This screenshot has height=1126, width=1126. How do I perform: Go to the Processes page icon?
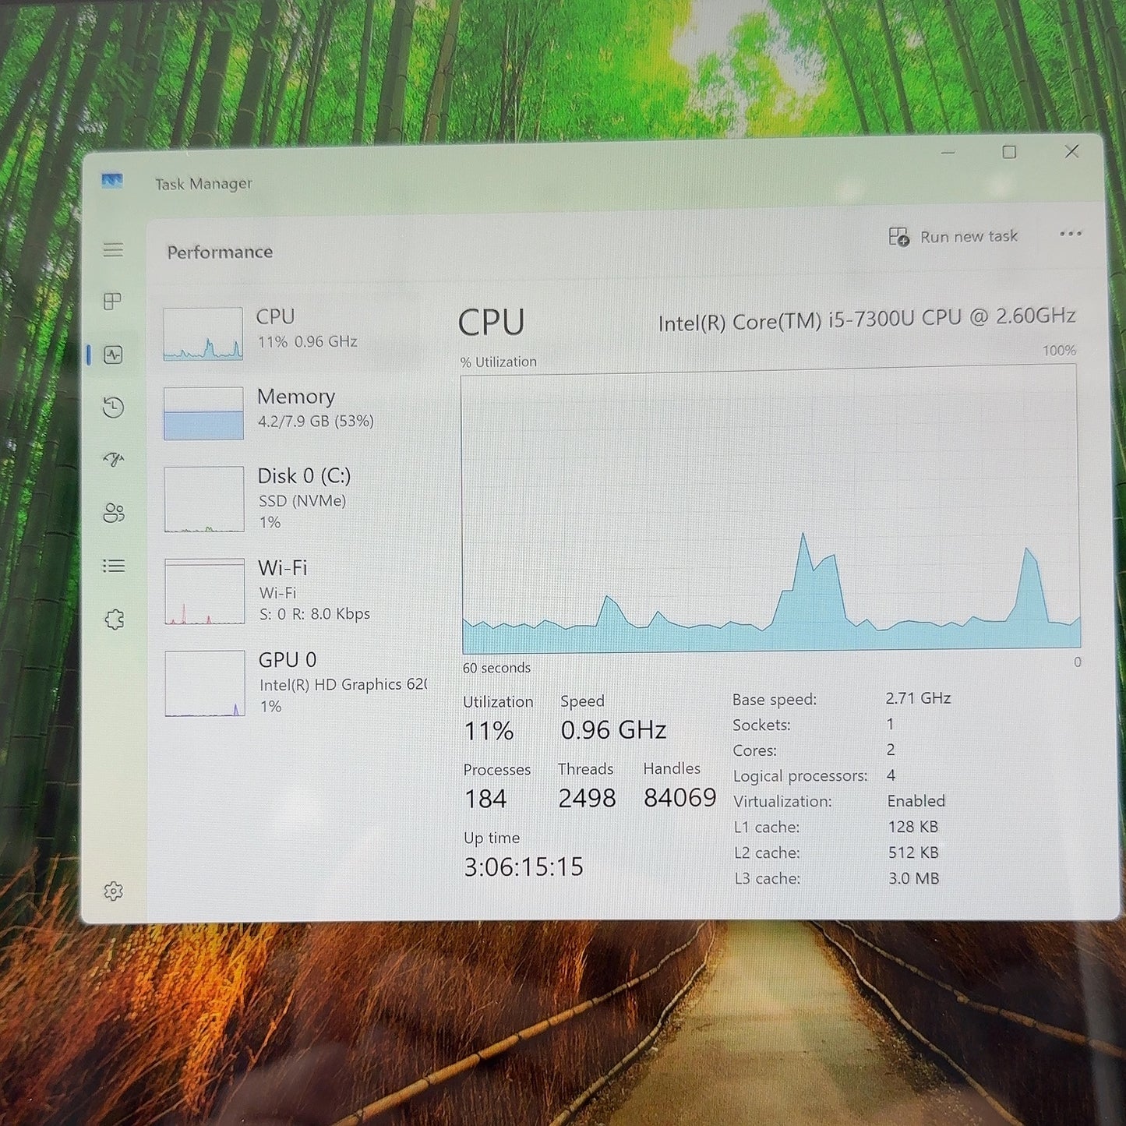tap(113, 301)
